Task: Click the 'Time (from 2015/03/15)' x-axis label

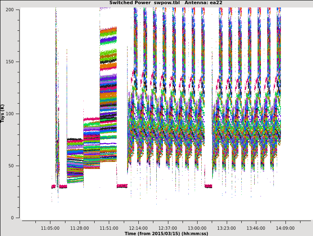Action: pos(166,234)
